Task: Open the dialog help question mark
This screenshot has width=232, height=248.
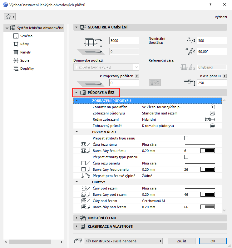Action: [210, 5]
